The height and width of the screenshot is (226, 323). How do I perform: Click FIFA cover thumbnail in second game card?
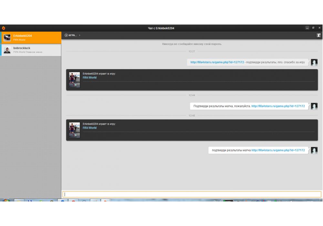coord(74,130)
